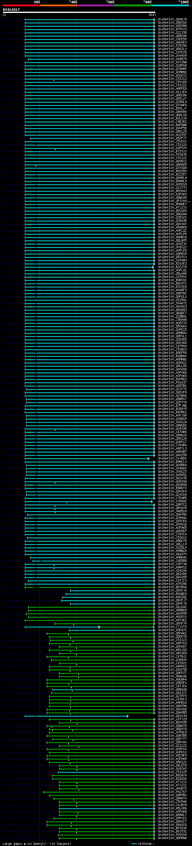
Task: Select label UniRef100_A7J2I2
Action: point(172,782)
